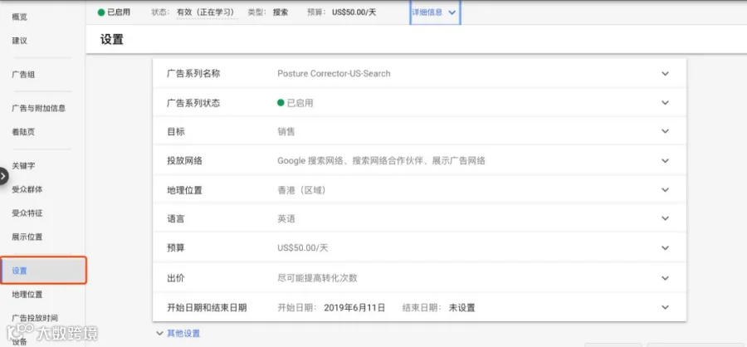The image size is (747, 347).
Task: Expand the collapsed side panel arrow icon
Action: pyautogui.click(x=4, y=176)
